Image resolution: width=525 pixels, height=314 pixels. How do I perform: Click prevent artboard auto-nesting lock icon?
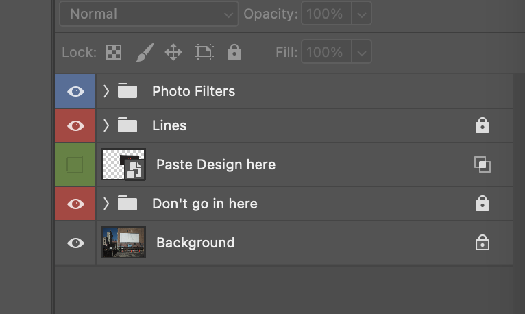(204, 52)
